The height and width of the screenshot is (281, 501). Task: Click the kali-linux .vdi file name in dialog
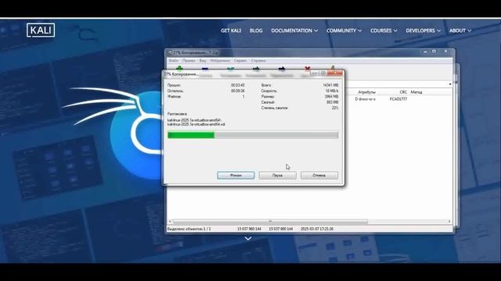click(x=196, y=124)
